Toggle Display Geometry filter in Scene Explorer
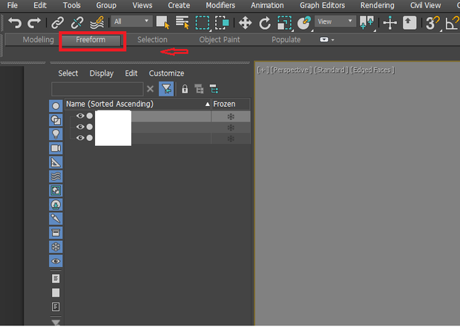Image resolution: width=460 pixels, height=327 pixels. tap(56, 105)
